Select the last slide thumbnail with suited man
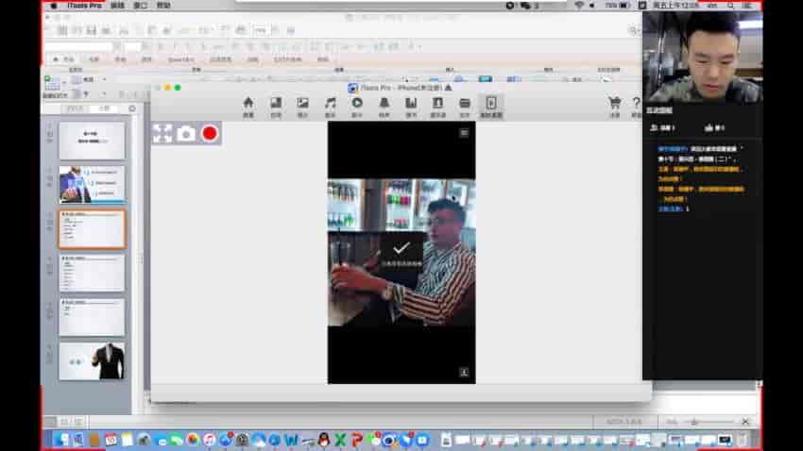 (x=92, y=360)
